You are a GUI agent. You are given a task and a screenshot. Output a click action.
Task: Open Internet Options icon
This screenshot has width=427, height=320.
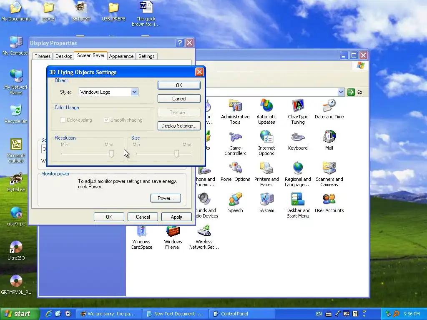tap(266, 143)
